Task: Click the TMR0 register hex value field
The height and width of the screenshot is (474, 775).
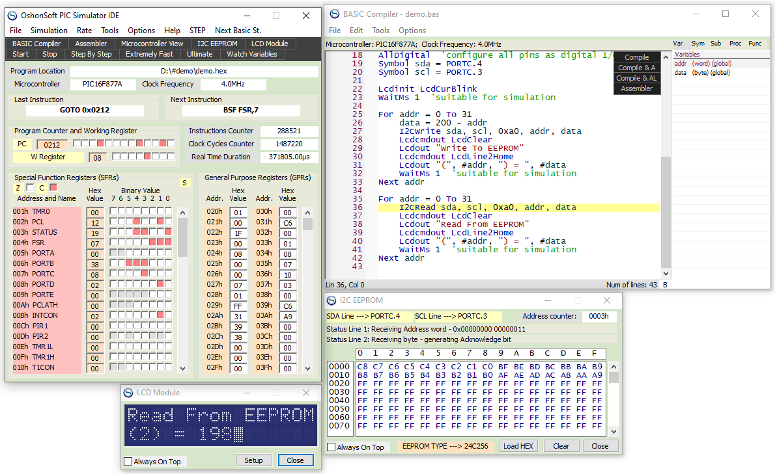Action: tap(95, 212)
